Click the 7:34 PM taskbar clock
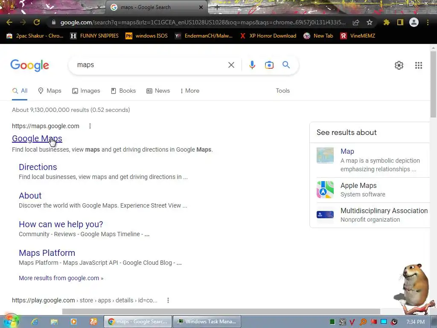Image resolution: width=437 pixels, height=328 pixels. coord(415,322)
